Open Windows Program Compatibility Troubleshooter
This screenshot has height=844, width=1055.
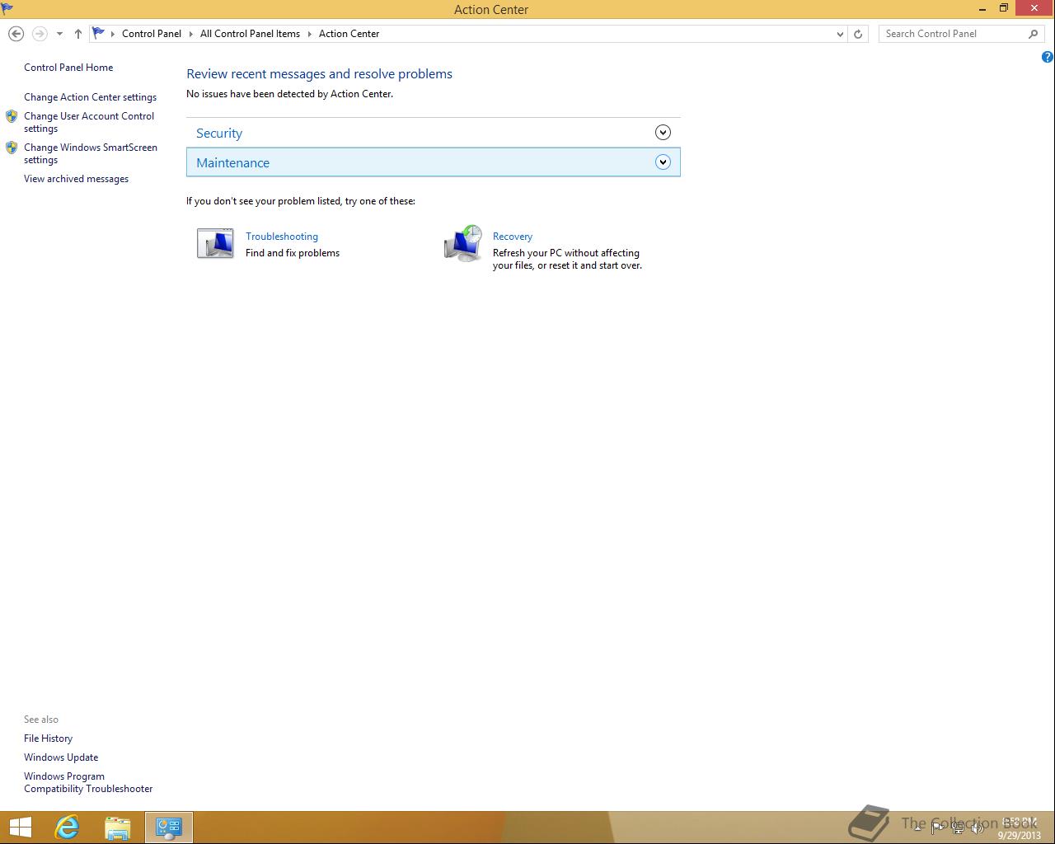88,782
